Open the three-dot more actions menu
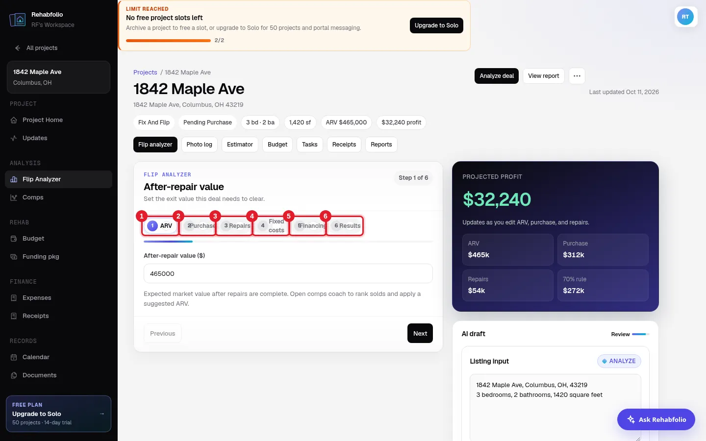Image resolution: width=706 pixels, height=441 pixels. (577, 76)
